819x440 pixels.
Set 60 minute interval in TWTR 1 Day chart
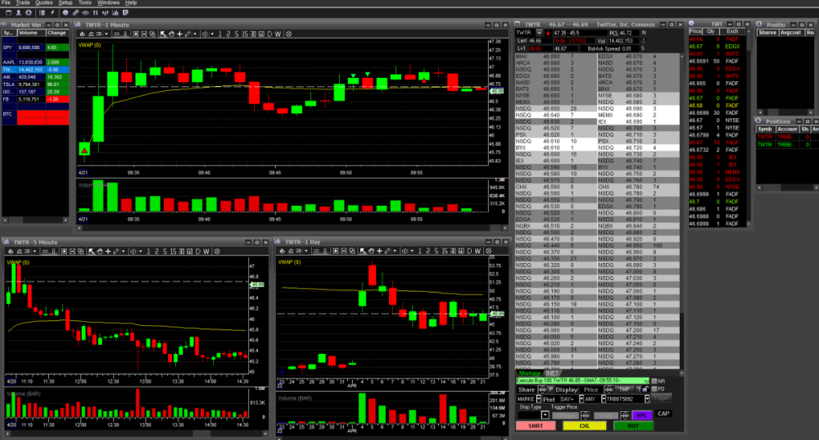click(x=461, y=251)
